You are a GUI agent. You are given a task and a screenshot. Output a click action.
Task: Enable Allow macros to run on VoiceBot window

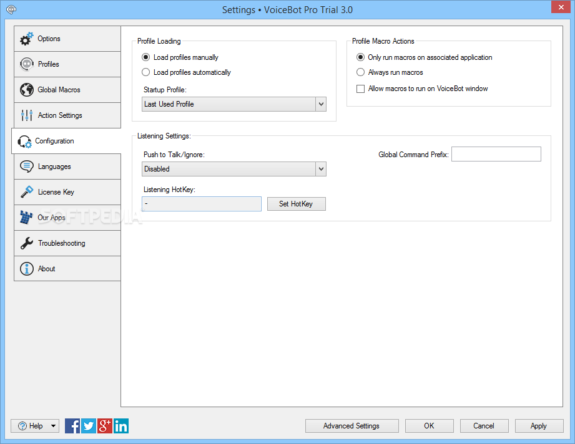point(422,89)
